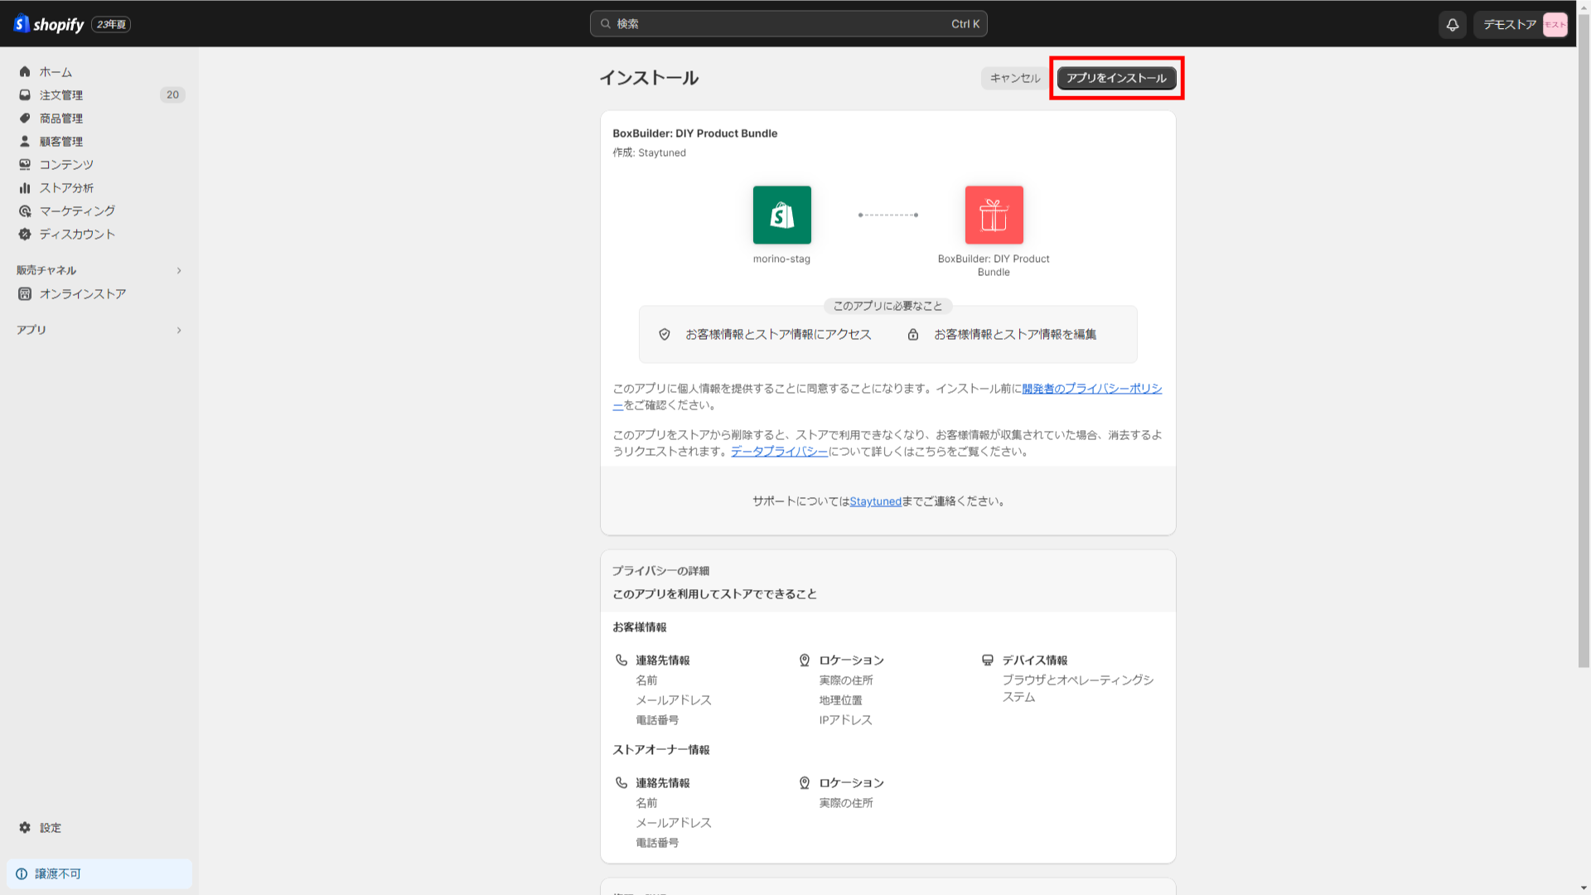
Task: Select the マーケティング icon
Action: pos(25,210)
